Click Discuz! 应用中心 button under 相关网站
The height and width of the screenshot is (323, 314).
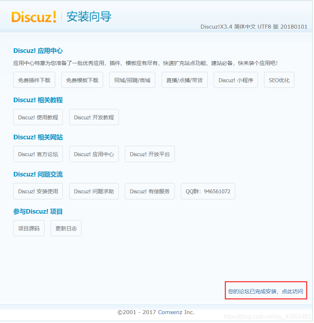94,154
